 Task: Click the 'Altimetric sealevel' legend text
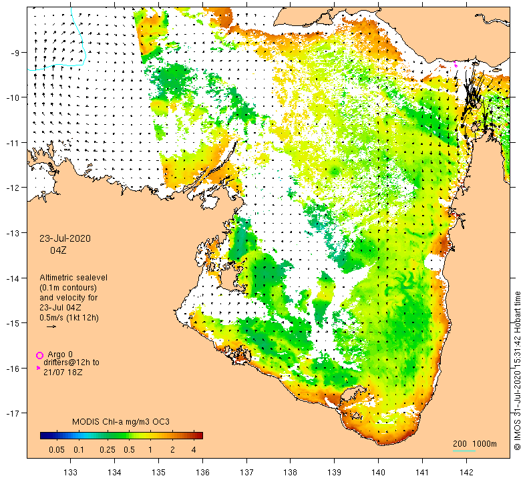[x=73, y=278]
